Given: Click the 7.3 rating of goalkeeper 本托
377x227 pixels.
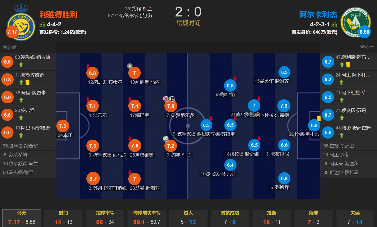Looking at the screenshot, I should point(62,126).
